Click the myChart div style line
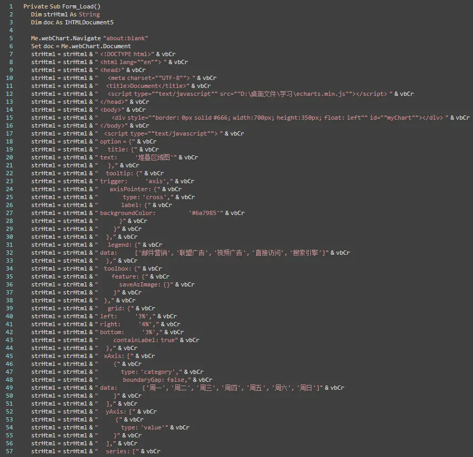Screen dimensions: 473x457 tap(251, 118)
